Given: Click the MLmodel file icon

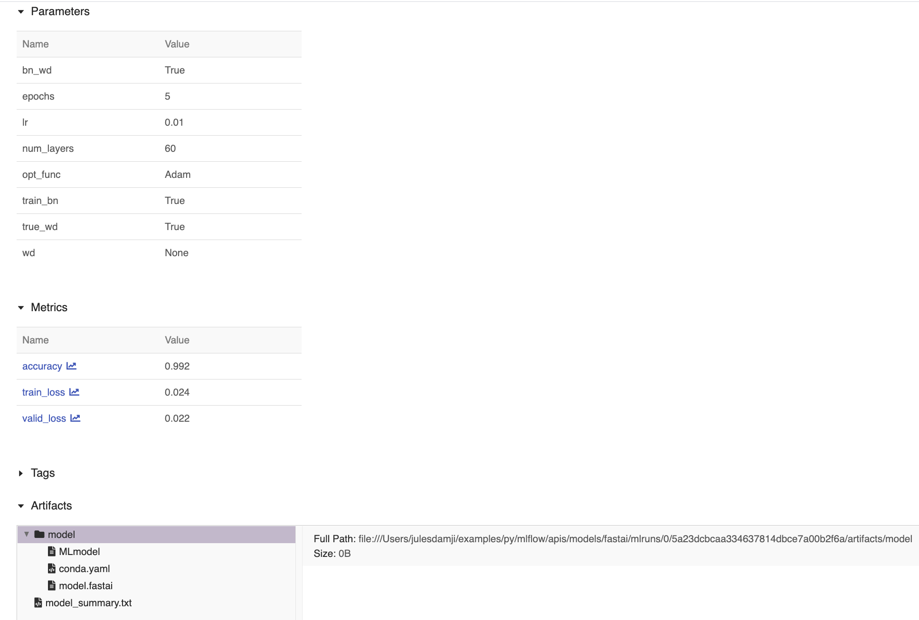Looking at the screenshot, I should (x=52, y=551).
